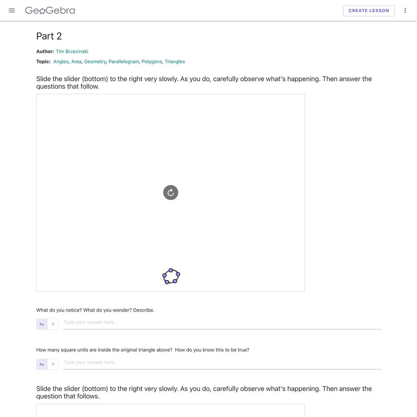Select text mode Aa for second answer

[42, 364]
